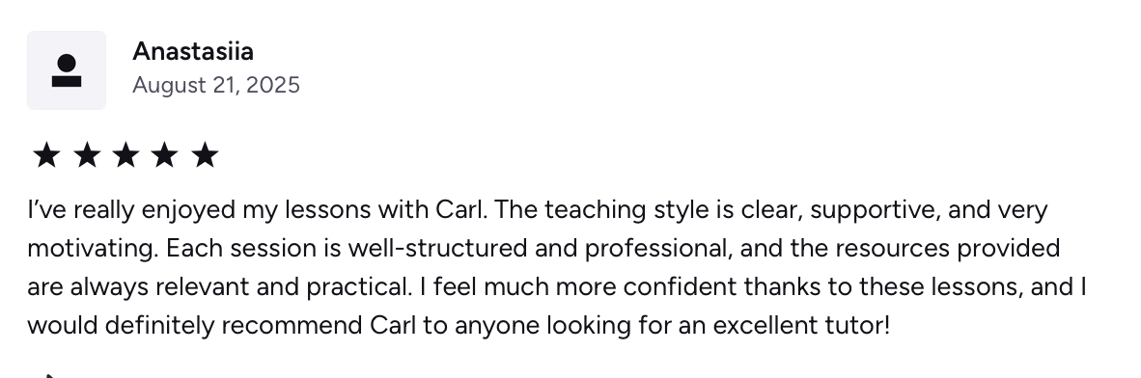Viewport: 1141px width, 378px height.
Task: Click the August 21, 2025 review date
Action: [x=216, y=85]
